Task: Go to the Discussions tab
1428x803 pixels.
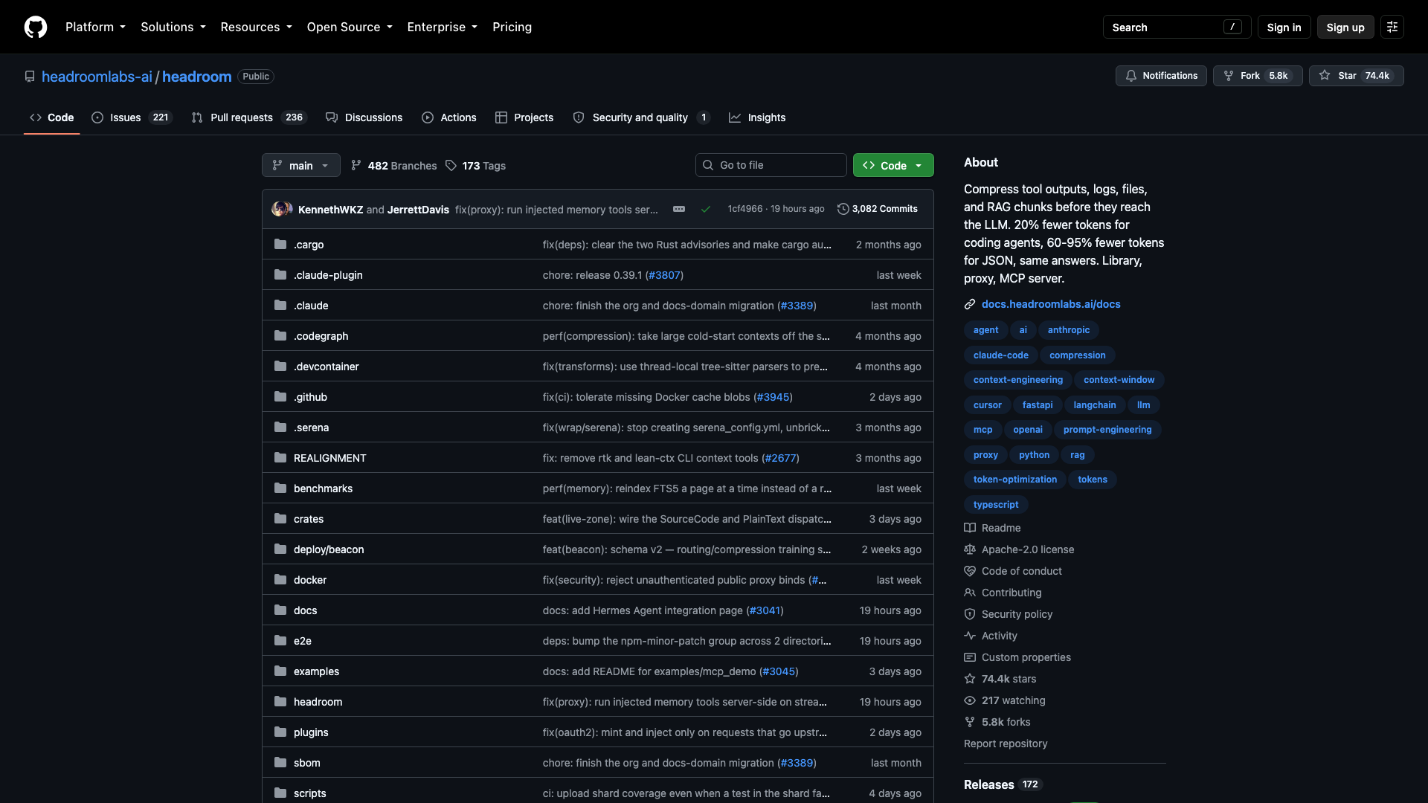Action: (364, 117)
